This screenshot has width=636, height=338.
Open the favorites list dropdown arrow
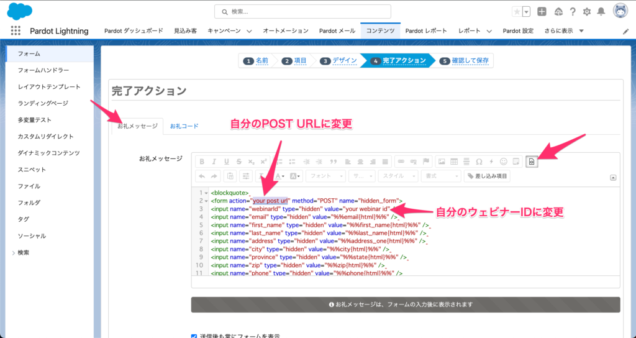(x=526, y=12)
